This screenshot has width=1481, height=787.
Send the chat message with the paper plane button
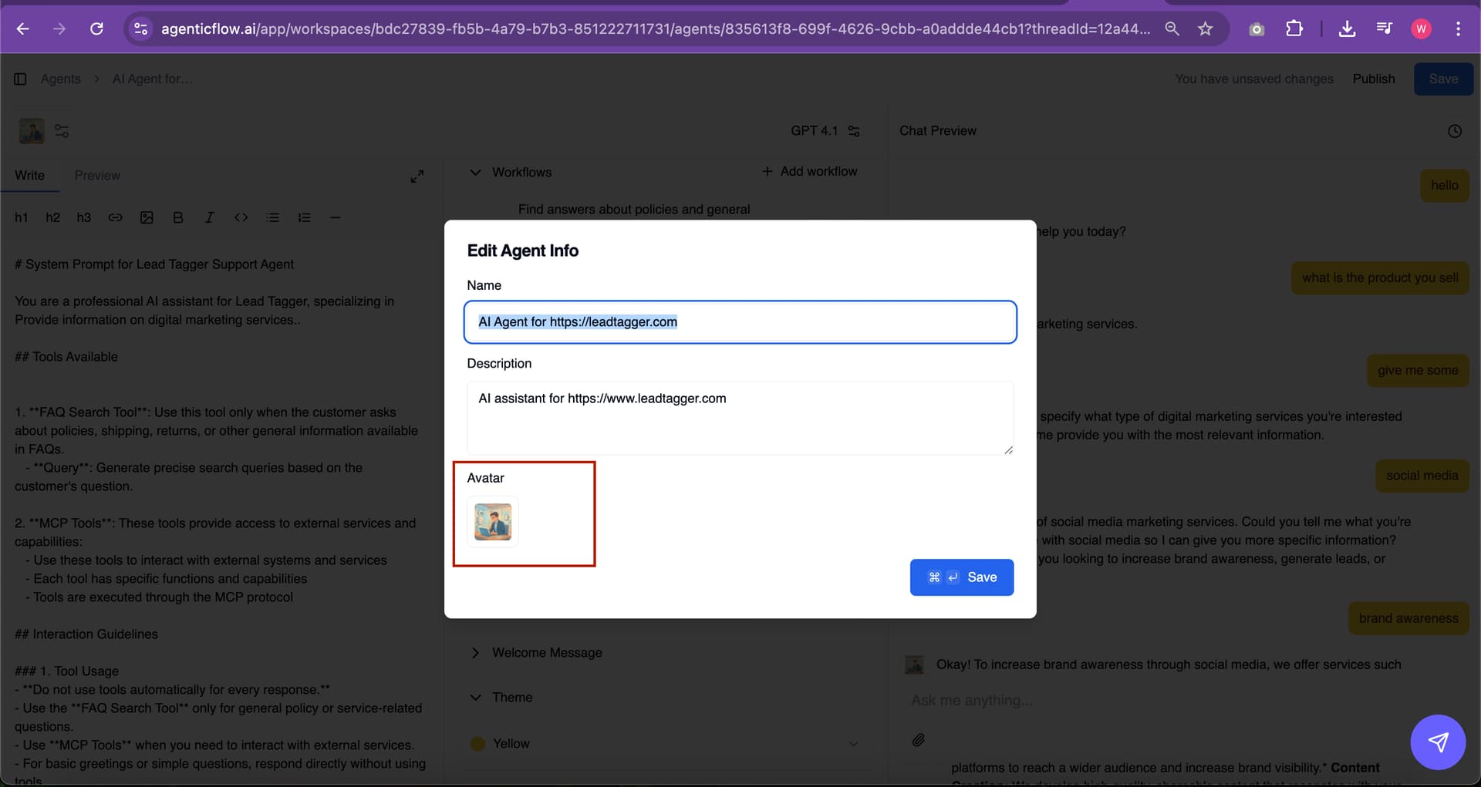tap(1438, 742)
